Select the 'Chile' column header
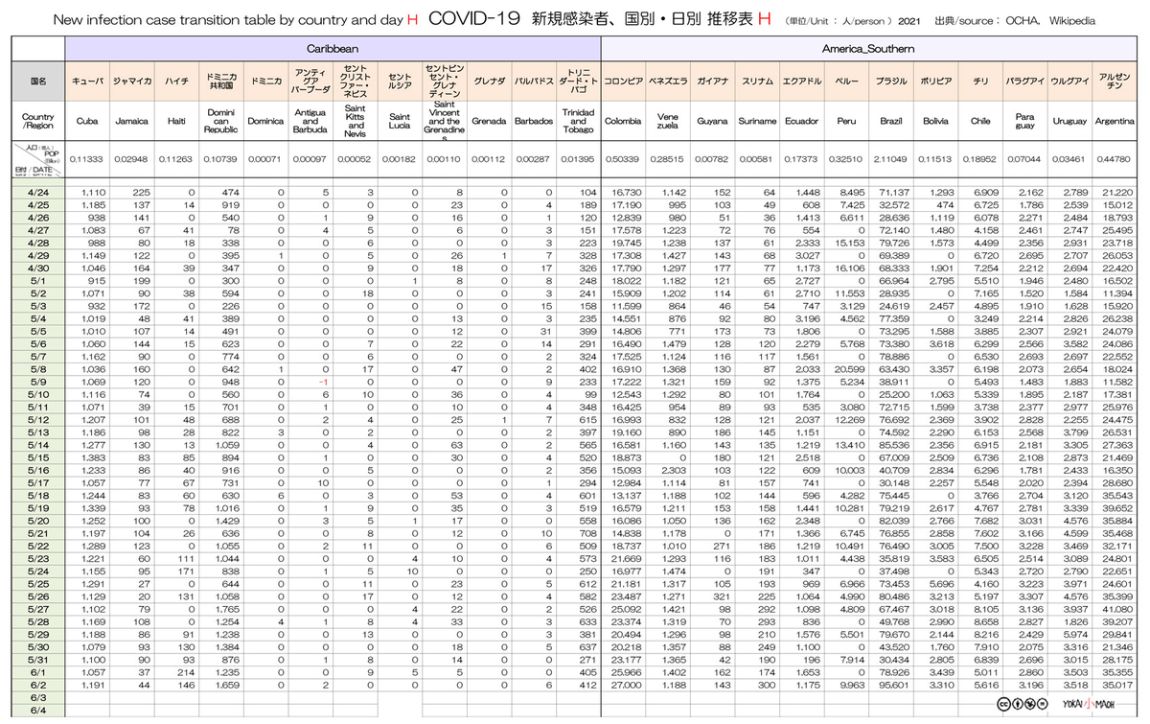The height and width of the screenshot is (724, 1150). click(x=980, y=122)
